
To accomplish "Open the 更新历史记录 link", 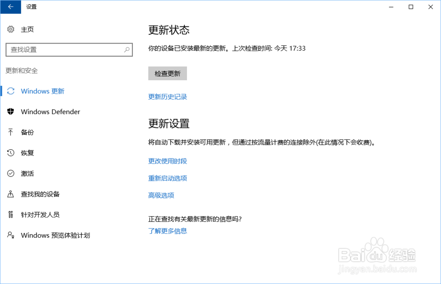I will coord(168,96).
